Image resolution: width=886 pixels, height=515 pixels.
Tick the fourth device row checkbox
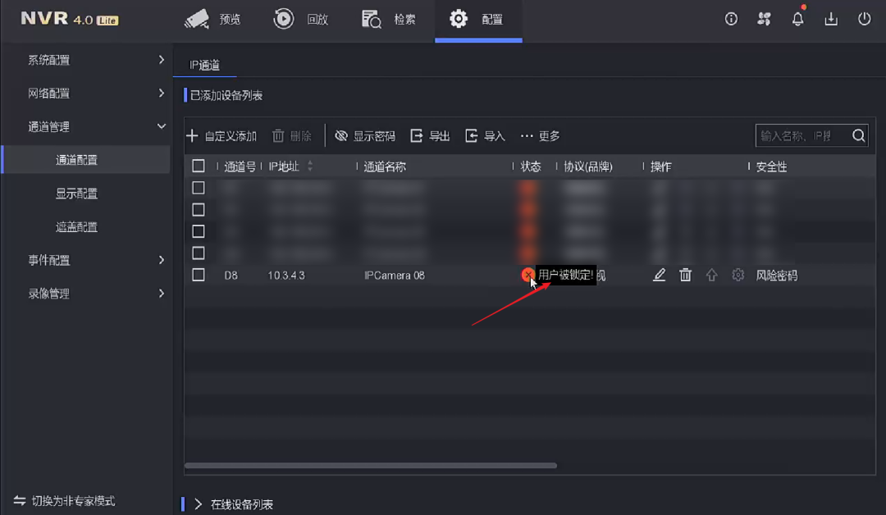point(199,253)
